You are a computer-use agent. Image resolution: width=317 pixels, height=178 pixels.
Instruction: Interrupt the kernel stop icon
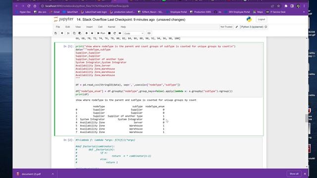coord(109,33)
